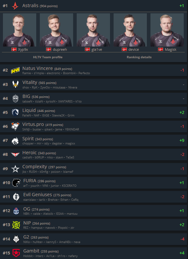Expand the Evil Geniuses ranking row
188x259 pixels.
pyautogui.click(x=94, y=197)
